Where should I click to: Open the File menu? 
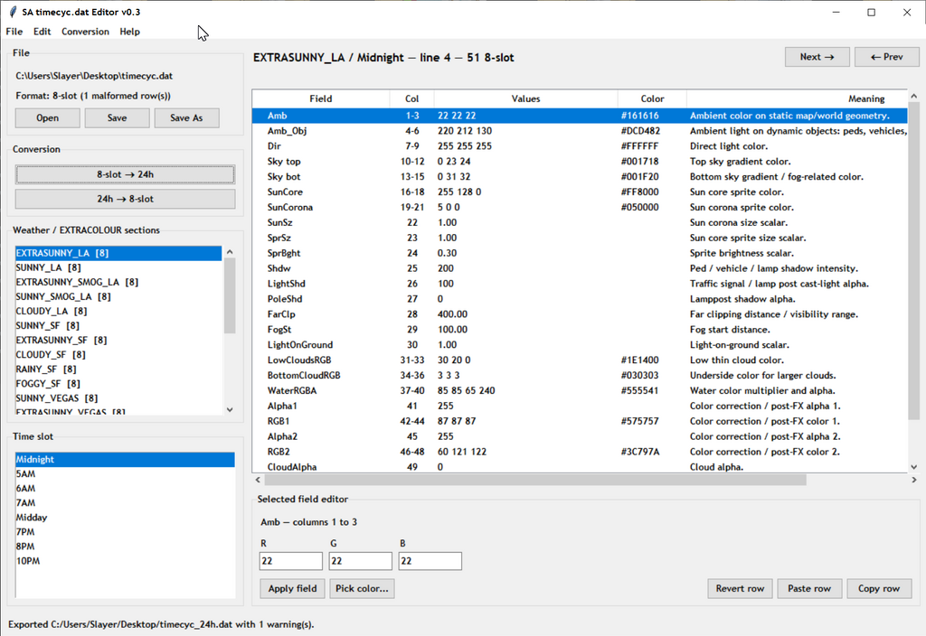[14, 32]
